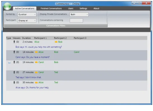Click Carol in the 27 minutes conversation
Viewport: 153px width, 111px height.
[x=41, y=72]
